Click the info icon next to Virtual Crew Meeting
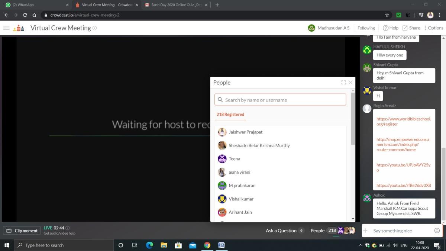The height and width of the screenshot is (251, 446). (94, 28)
